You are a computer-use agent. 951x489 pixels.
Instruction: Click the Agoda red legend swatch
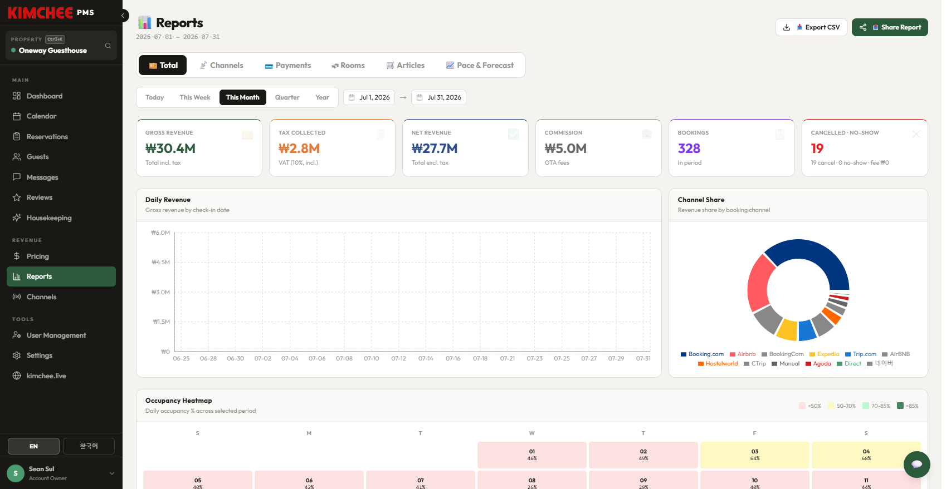click(x=808, y=364)
